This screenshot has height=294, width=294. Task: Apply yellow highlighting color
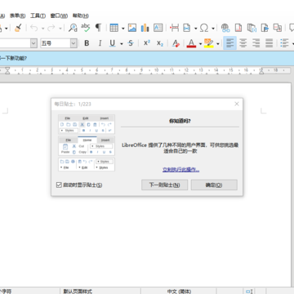209,43
